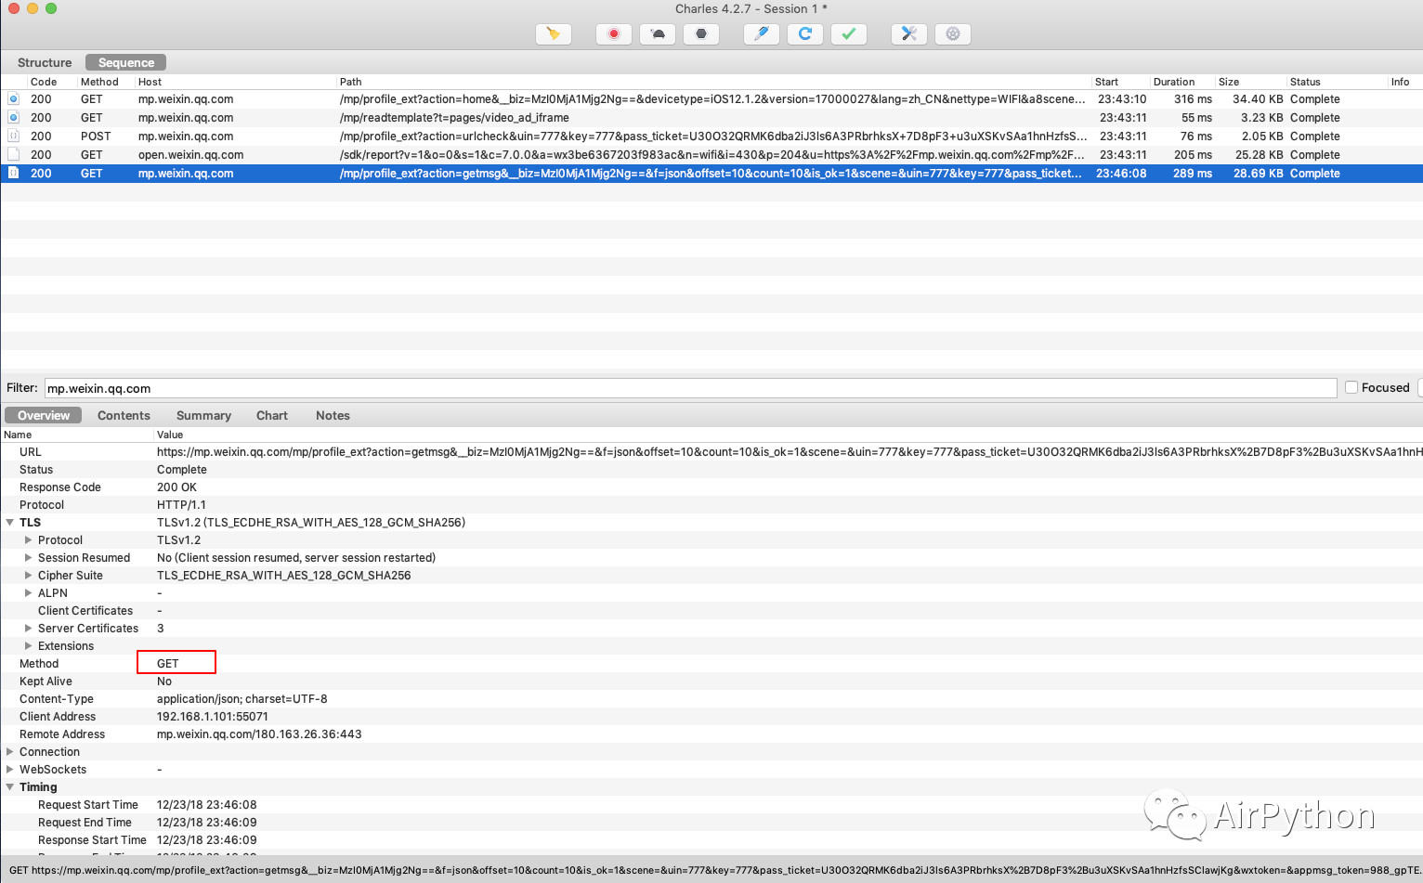The height and width of the screenshot is (883, 1423).
Task: Click the icon of the selected getmsg row
Action: pyautogui.click(x=13, y=174)
